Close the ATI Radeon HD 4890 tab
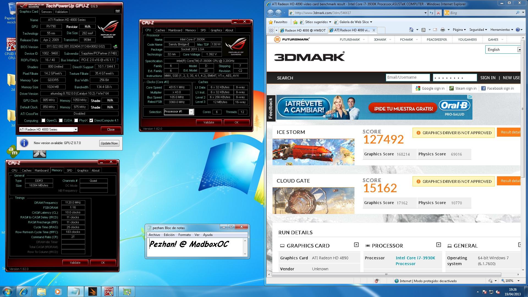The height and width of the screenshot is (297, 528). [x=374, y=30]
